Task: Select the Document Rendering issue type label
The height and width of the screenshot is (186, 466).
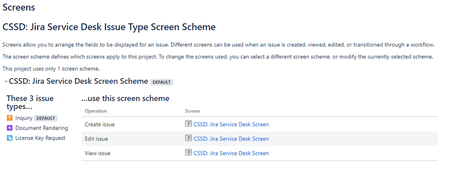Action: (42, 128)
